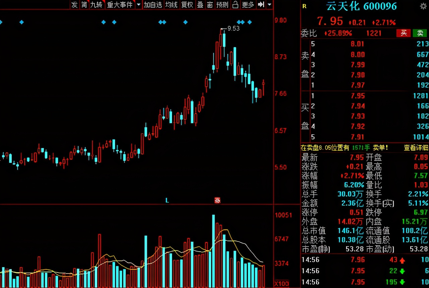Screen dimensions: 429x288
Task: Click the blue L marker under the chart
Action: coord(167,200)
